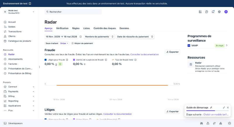Click the Rechercher search field
Viewport: 234px width, 127px height.
tap(73, 12)
